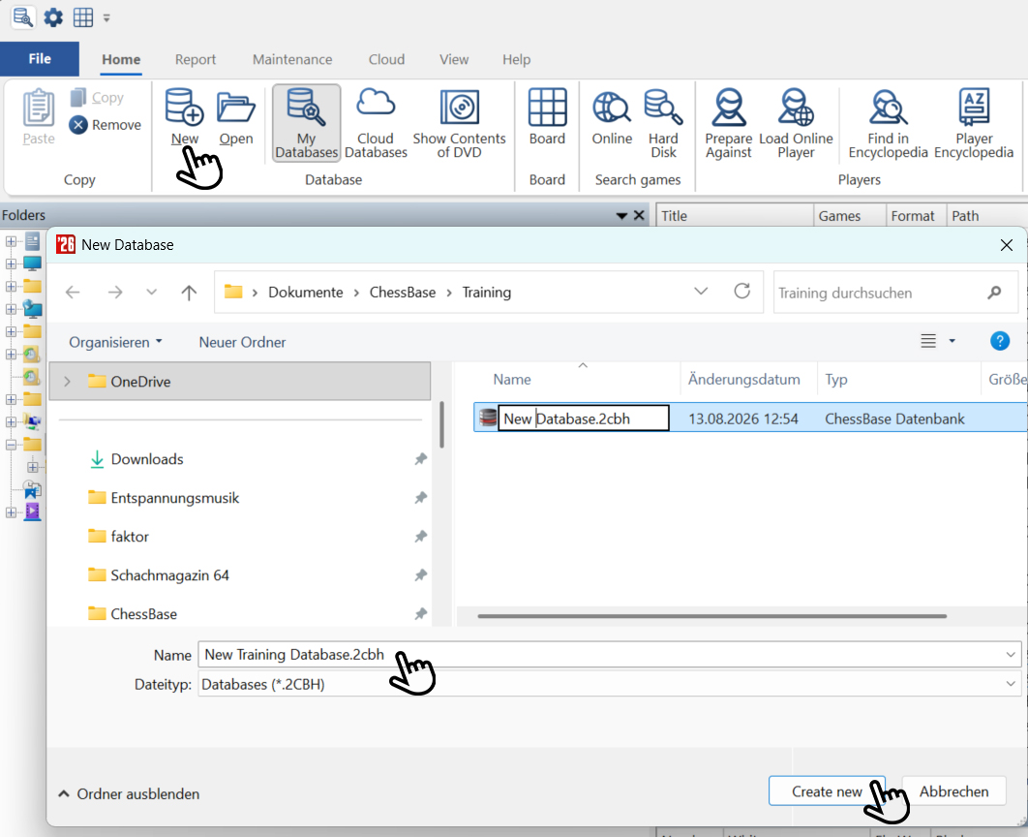Viewport: 1028px width, 837px height.
Task: Open dialog help with question mark icon
Action: pos(999,341)
